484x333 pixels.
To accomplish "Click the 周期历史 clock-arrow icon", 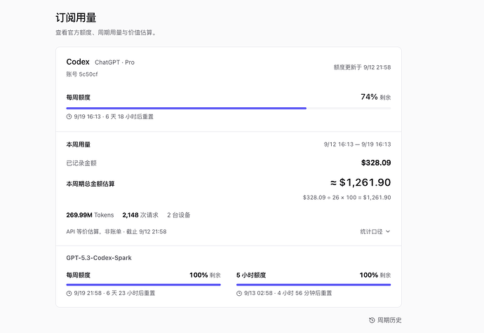I will (372, 320).
